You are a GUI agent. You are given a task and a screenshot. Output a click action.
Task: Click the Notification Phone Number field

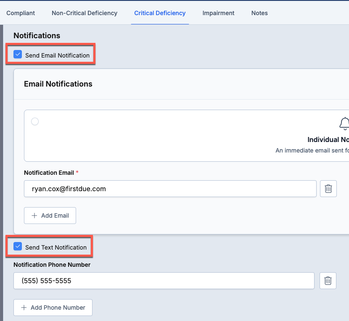pyautogui.click(x=164, y=281)
